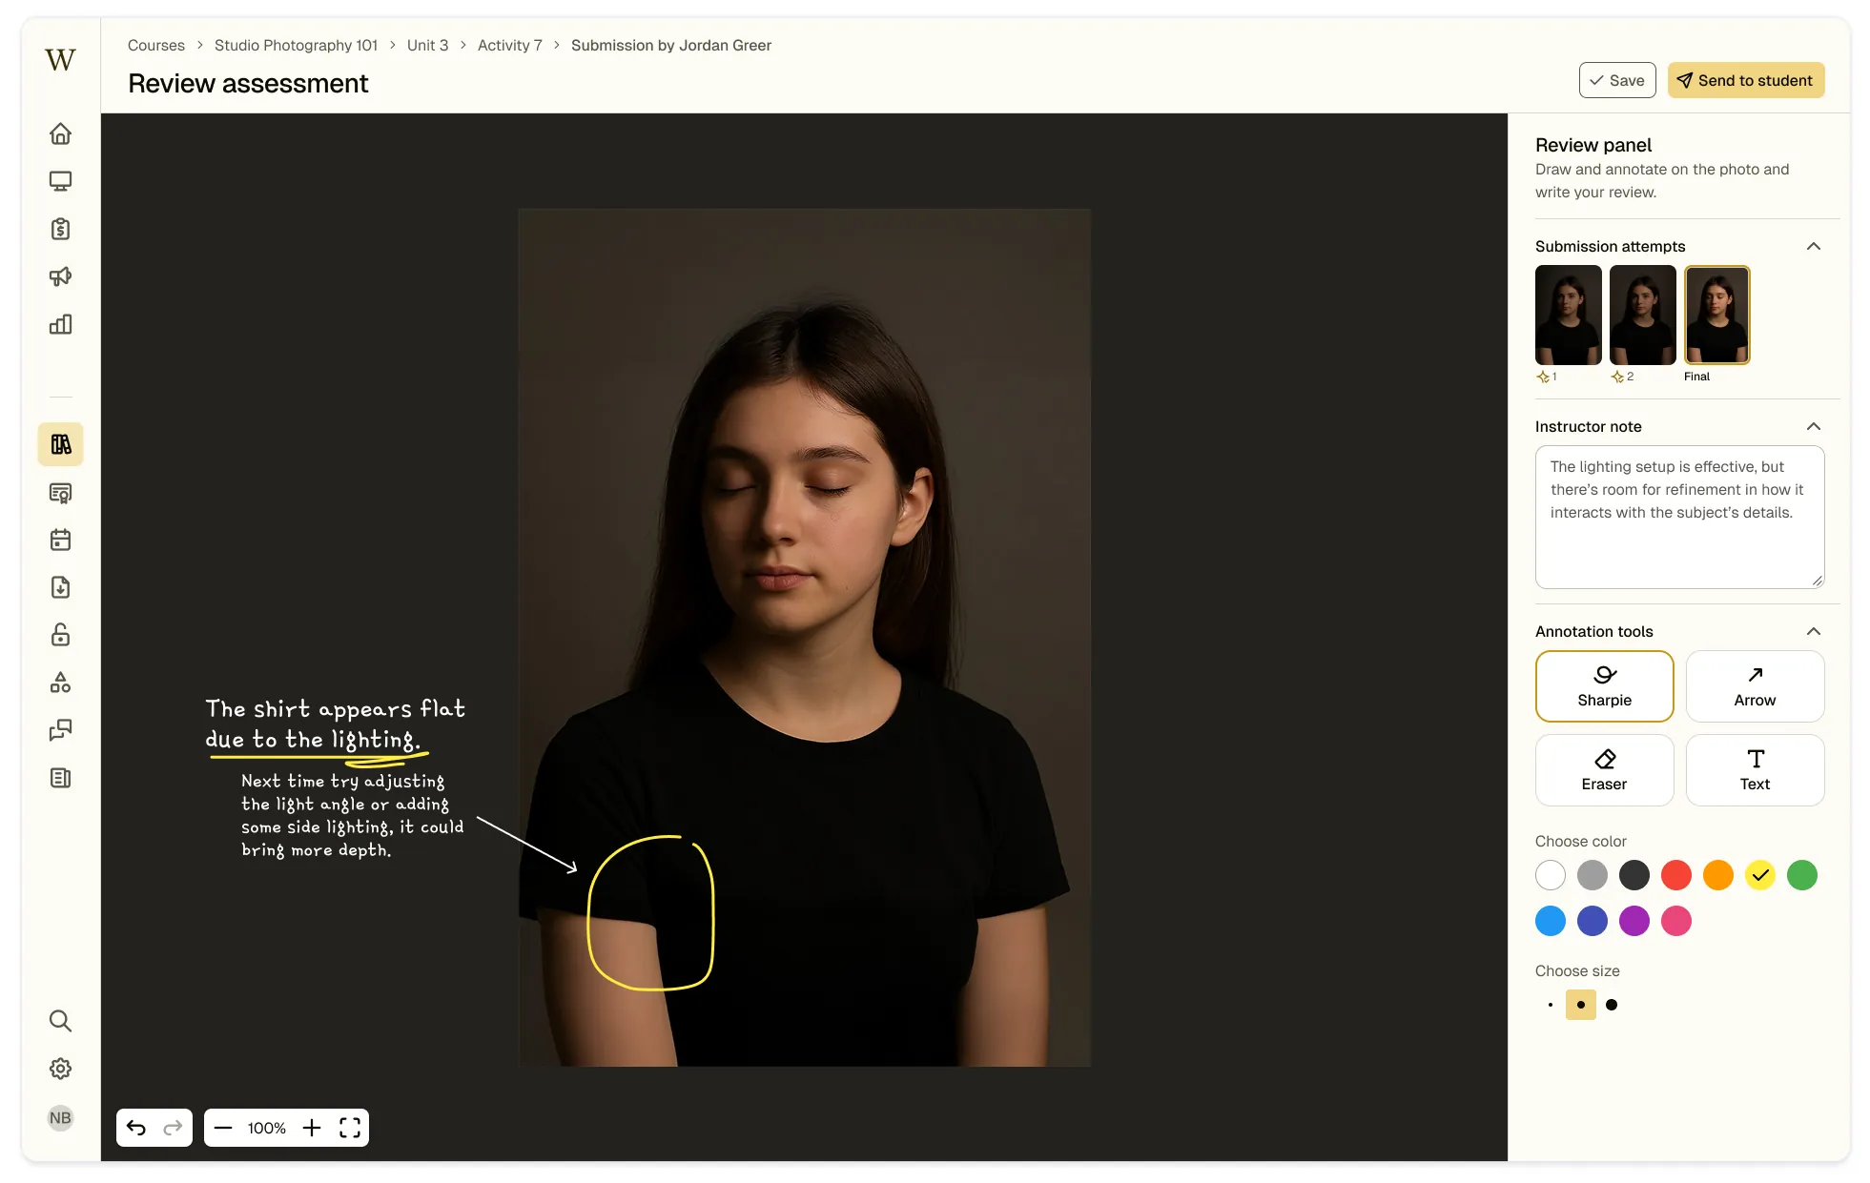Collapse the Submission attempts section
Screen dimensions: 1870x1183
[1813, 246]
